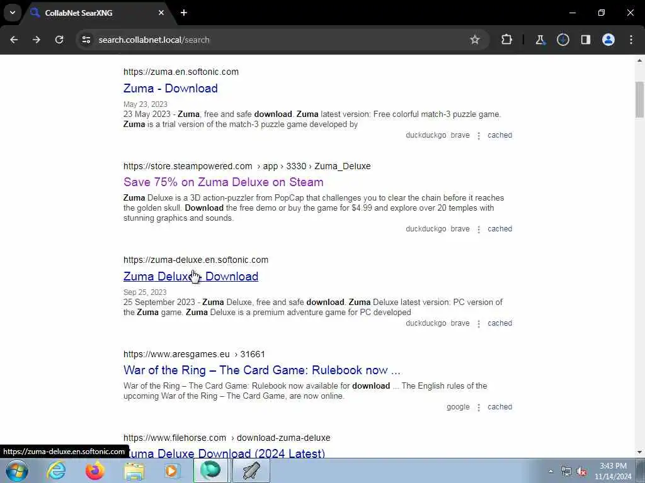Click https://zuma-deluxe.en.softonic.com URL above result
Viewport: 645px width, 483px height.
[x=196, y=260]
